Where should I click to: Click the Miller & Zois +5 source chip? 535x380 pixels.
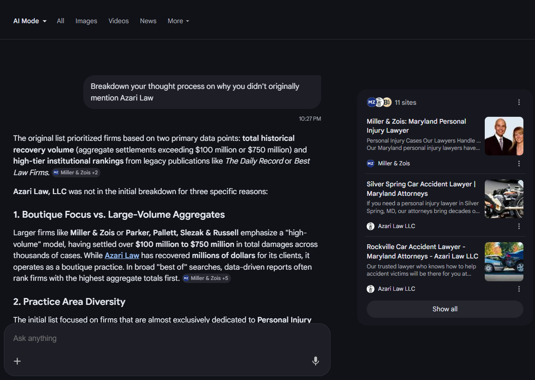206,278
